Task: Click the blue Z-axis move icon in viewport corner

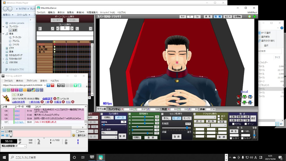Action: click(250, 102)
